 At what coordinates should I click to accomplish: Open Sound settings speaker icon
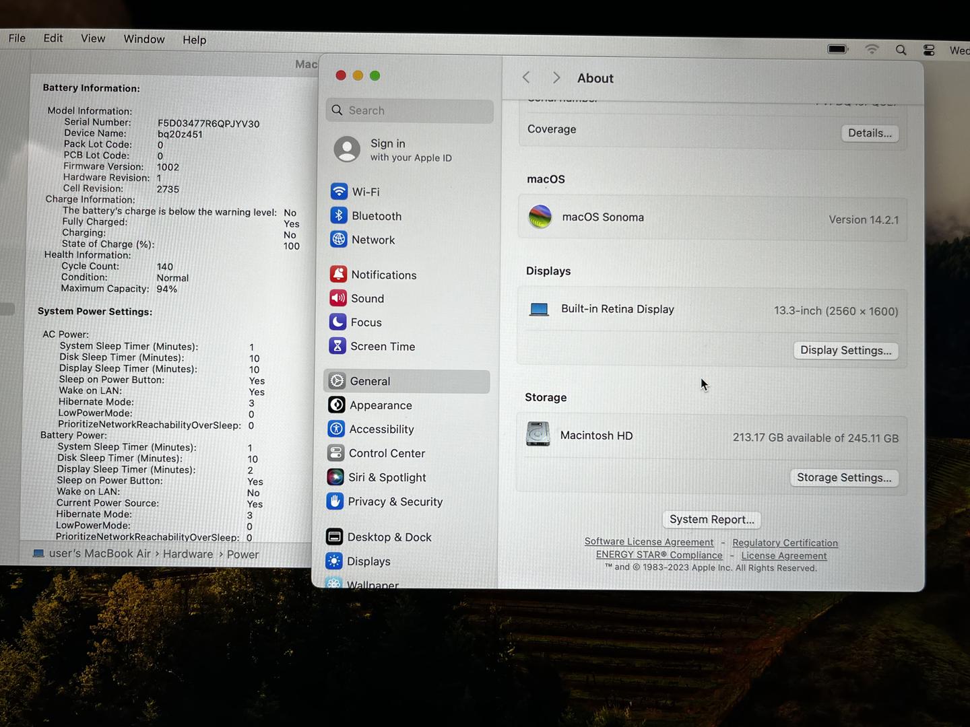tap(338, 298)
